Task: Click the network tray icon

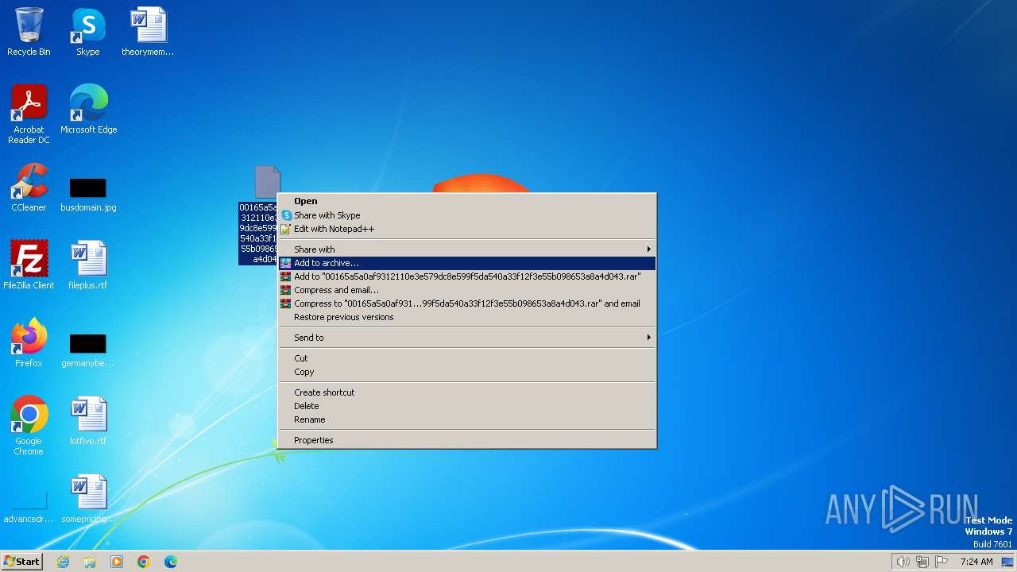Action: (922, 562)
